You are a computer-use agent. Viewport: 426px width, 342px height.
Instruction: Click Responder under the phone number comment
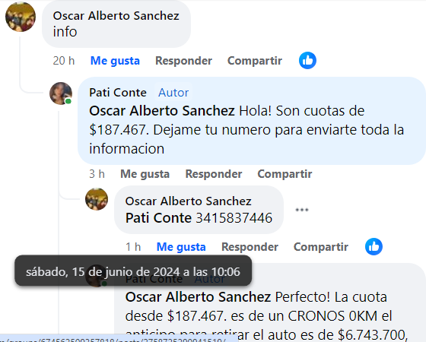coord(250,247)
